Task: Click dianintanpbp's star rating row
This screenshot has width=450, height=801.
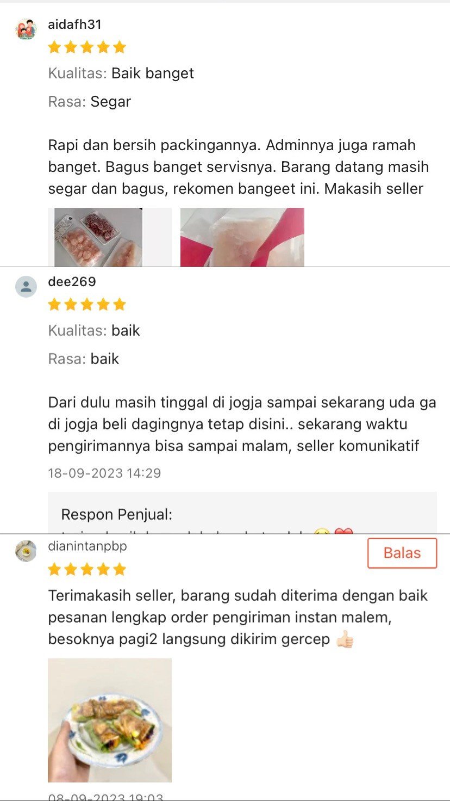Action: click(87, 570)
